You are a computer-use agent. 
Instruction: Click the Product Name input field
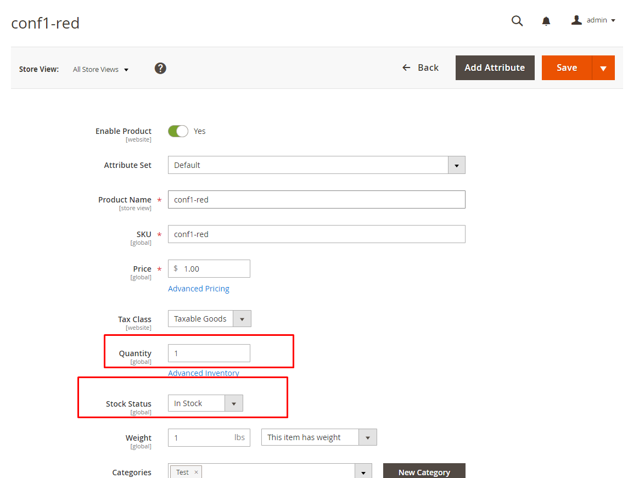coord(317,200)
